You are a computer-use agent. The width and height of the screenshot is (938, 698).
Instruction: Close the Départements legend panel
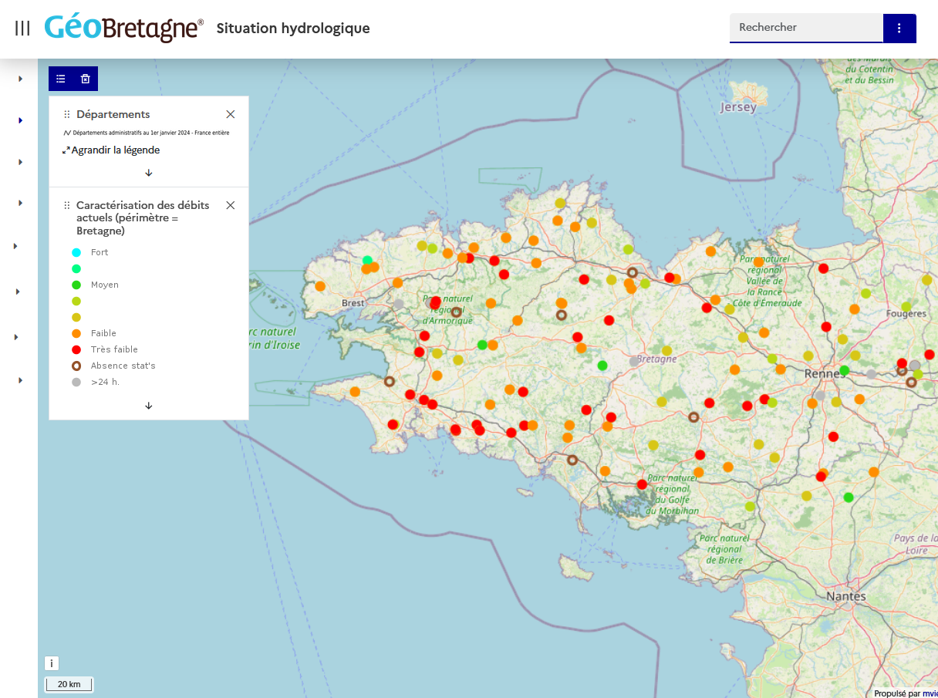click(231, 114)
